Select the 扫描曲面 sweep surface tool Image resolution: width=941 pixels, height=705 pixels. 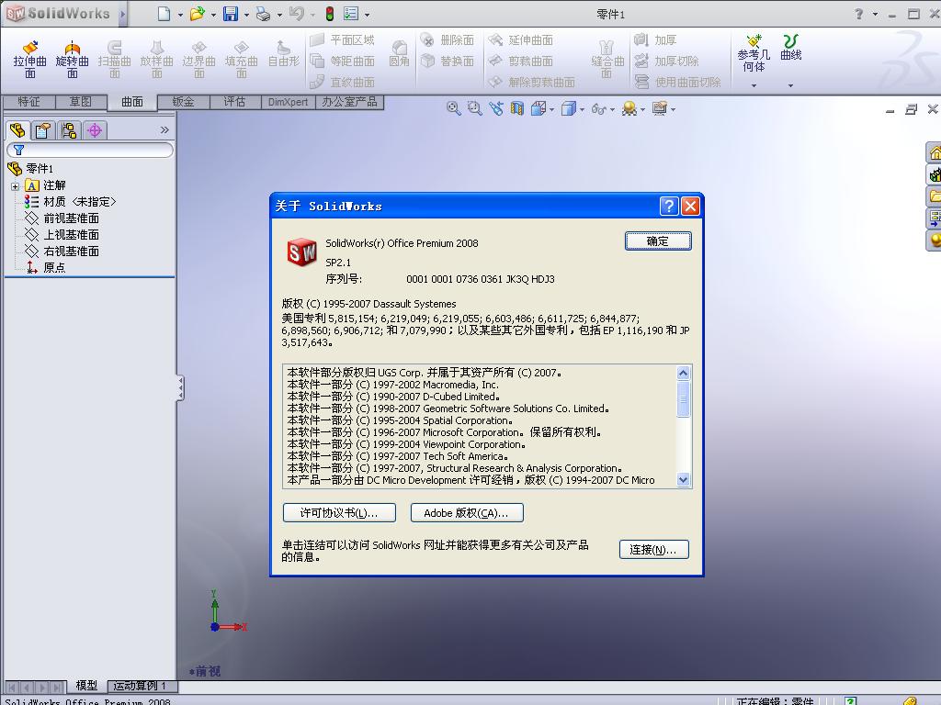pyautogui.click(x=114, y=60)
